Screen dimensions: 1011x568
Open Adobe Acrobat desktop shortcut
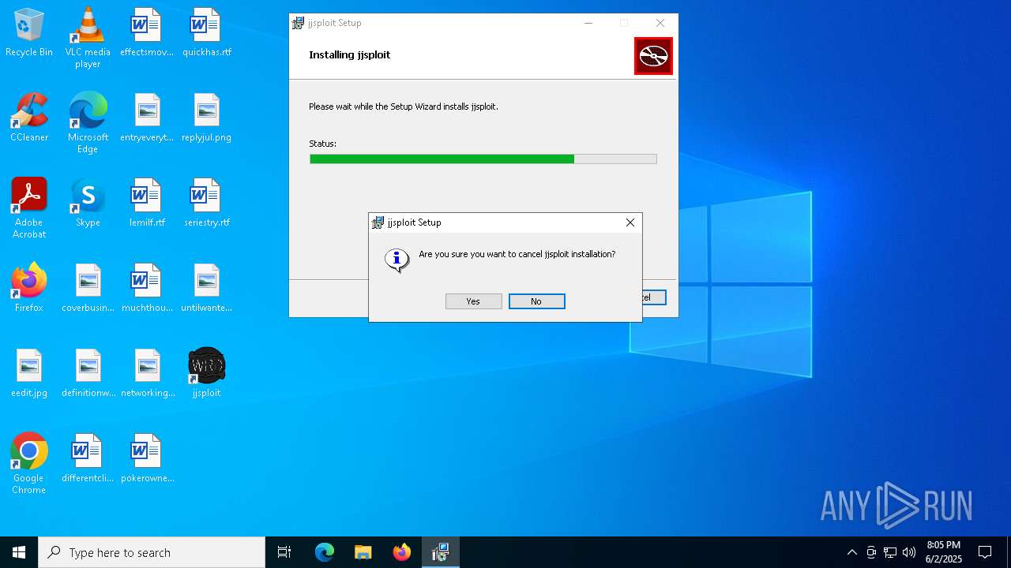click(29, 207)
